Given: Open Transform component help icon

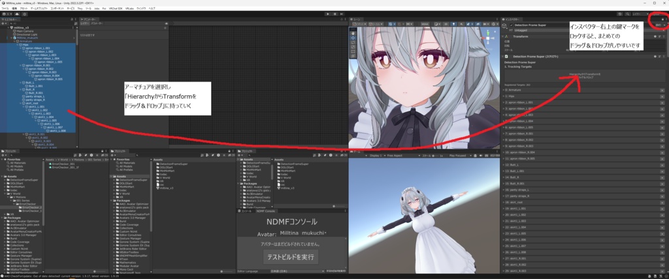Looking at the screenshot, I should pos(655,37).
